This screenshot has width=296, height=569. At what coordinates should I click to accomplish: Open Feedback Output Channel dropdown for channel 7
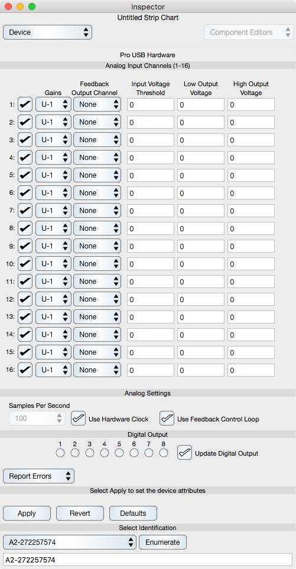coord(97,211)
